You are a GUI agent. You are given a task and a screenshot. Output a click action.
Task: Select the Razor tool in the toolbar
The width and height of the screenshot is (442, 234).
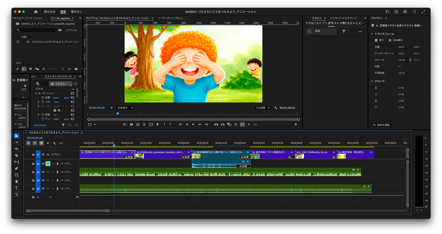[17, 155]
